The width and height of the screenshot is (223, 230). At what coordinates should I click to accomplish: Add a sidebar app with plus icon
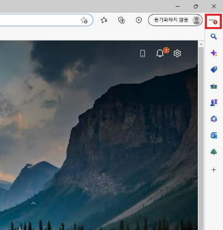click(214, 169)
